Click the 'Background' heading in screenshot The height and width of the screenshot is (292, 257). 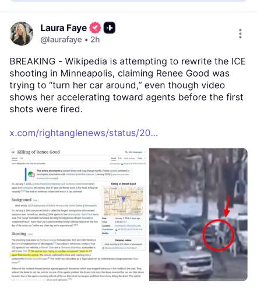(x=22, y=200)
